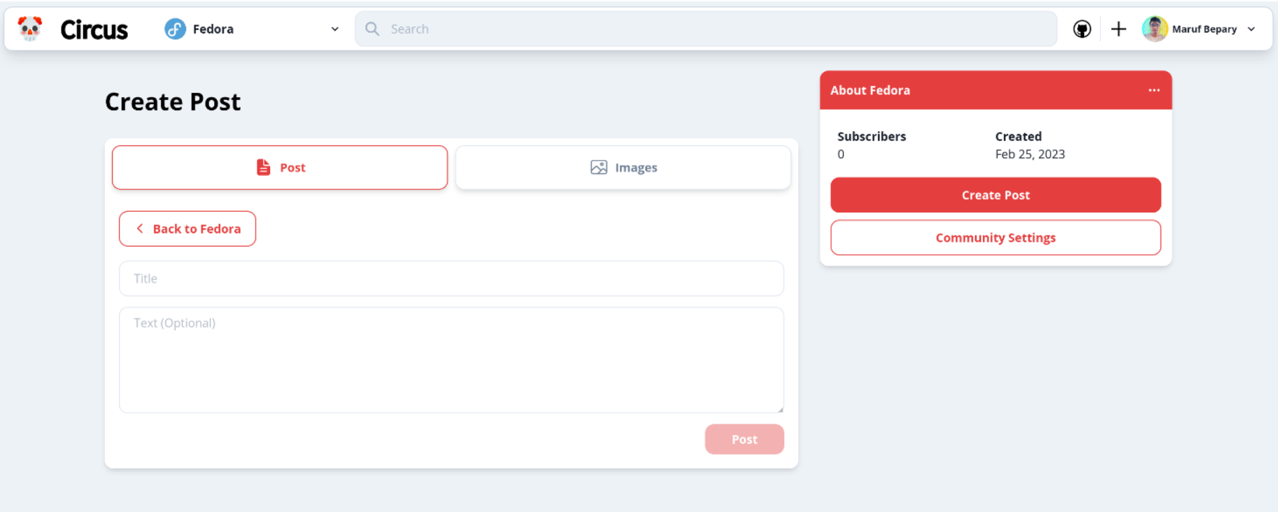
Task: Click the picture icon inside the Images tab
Action: [597, 167]
